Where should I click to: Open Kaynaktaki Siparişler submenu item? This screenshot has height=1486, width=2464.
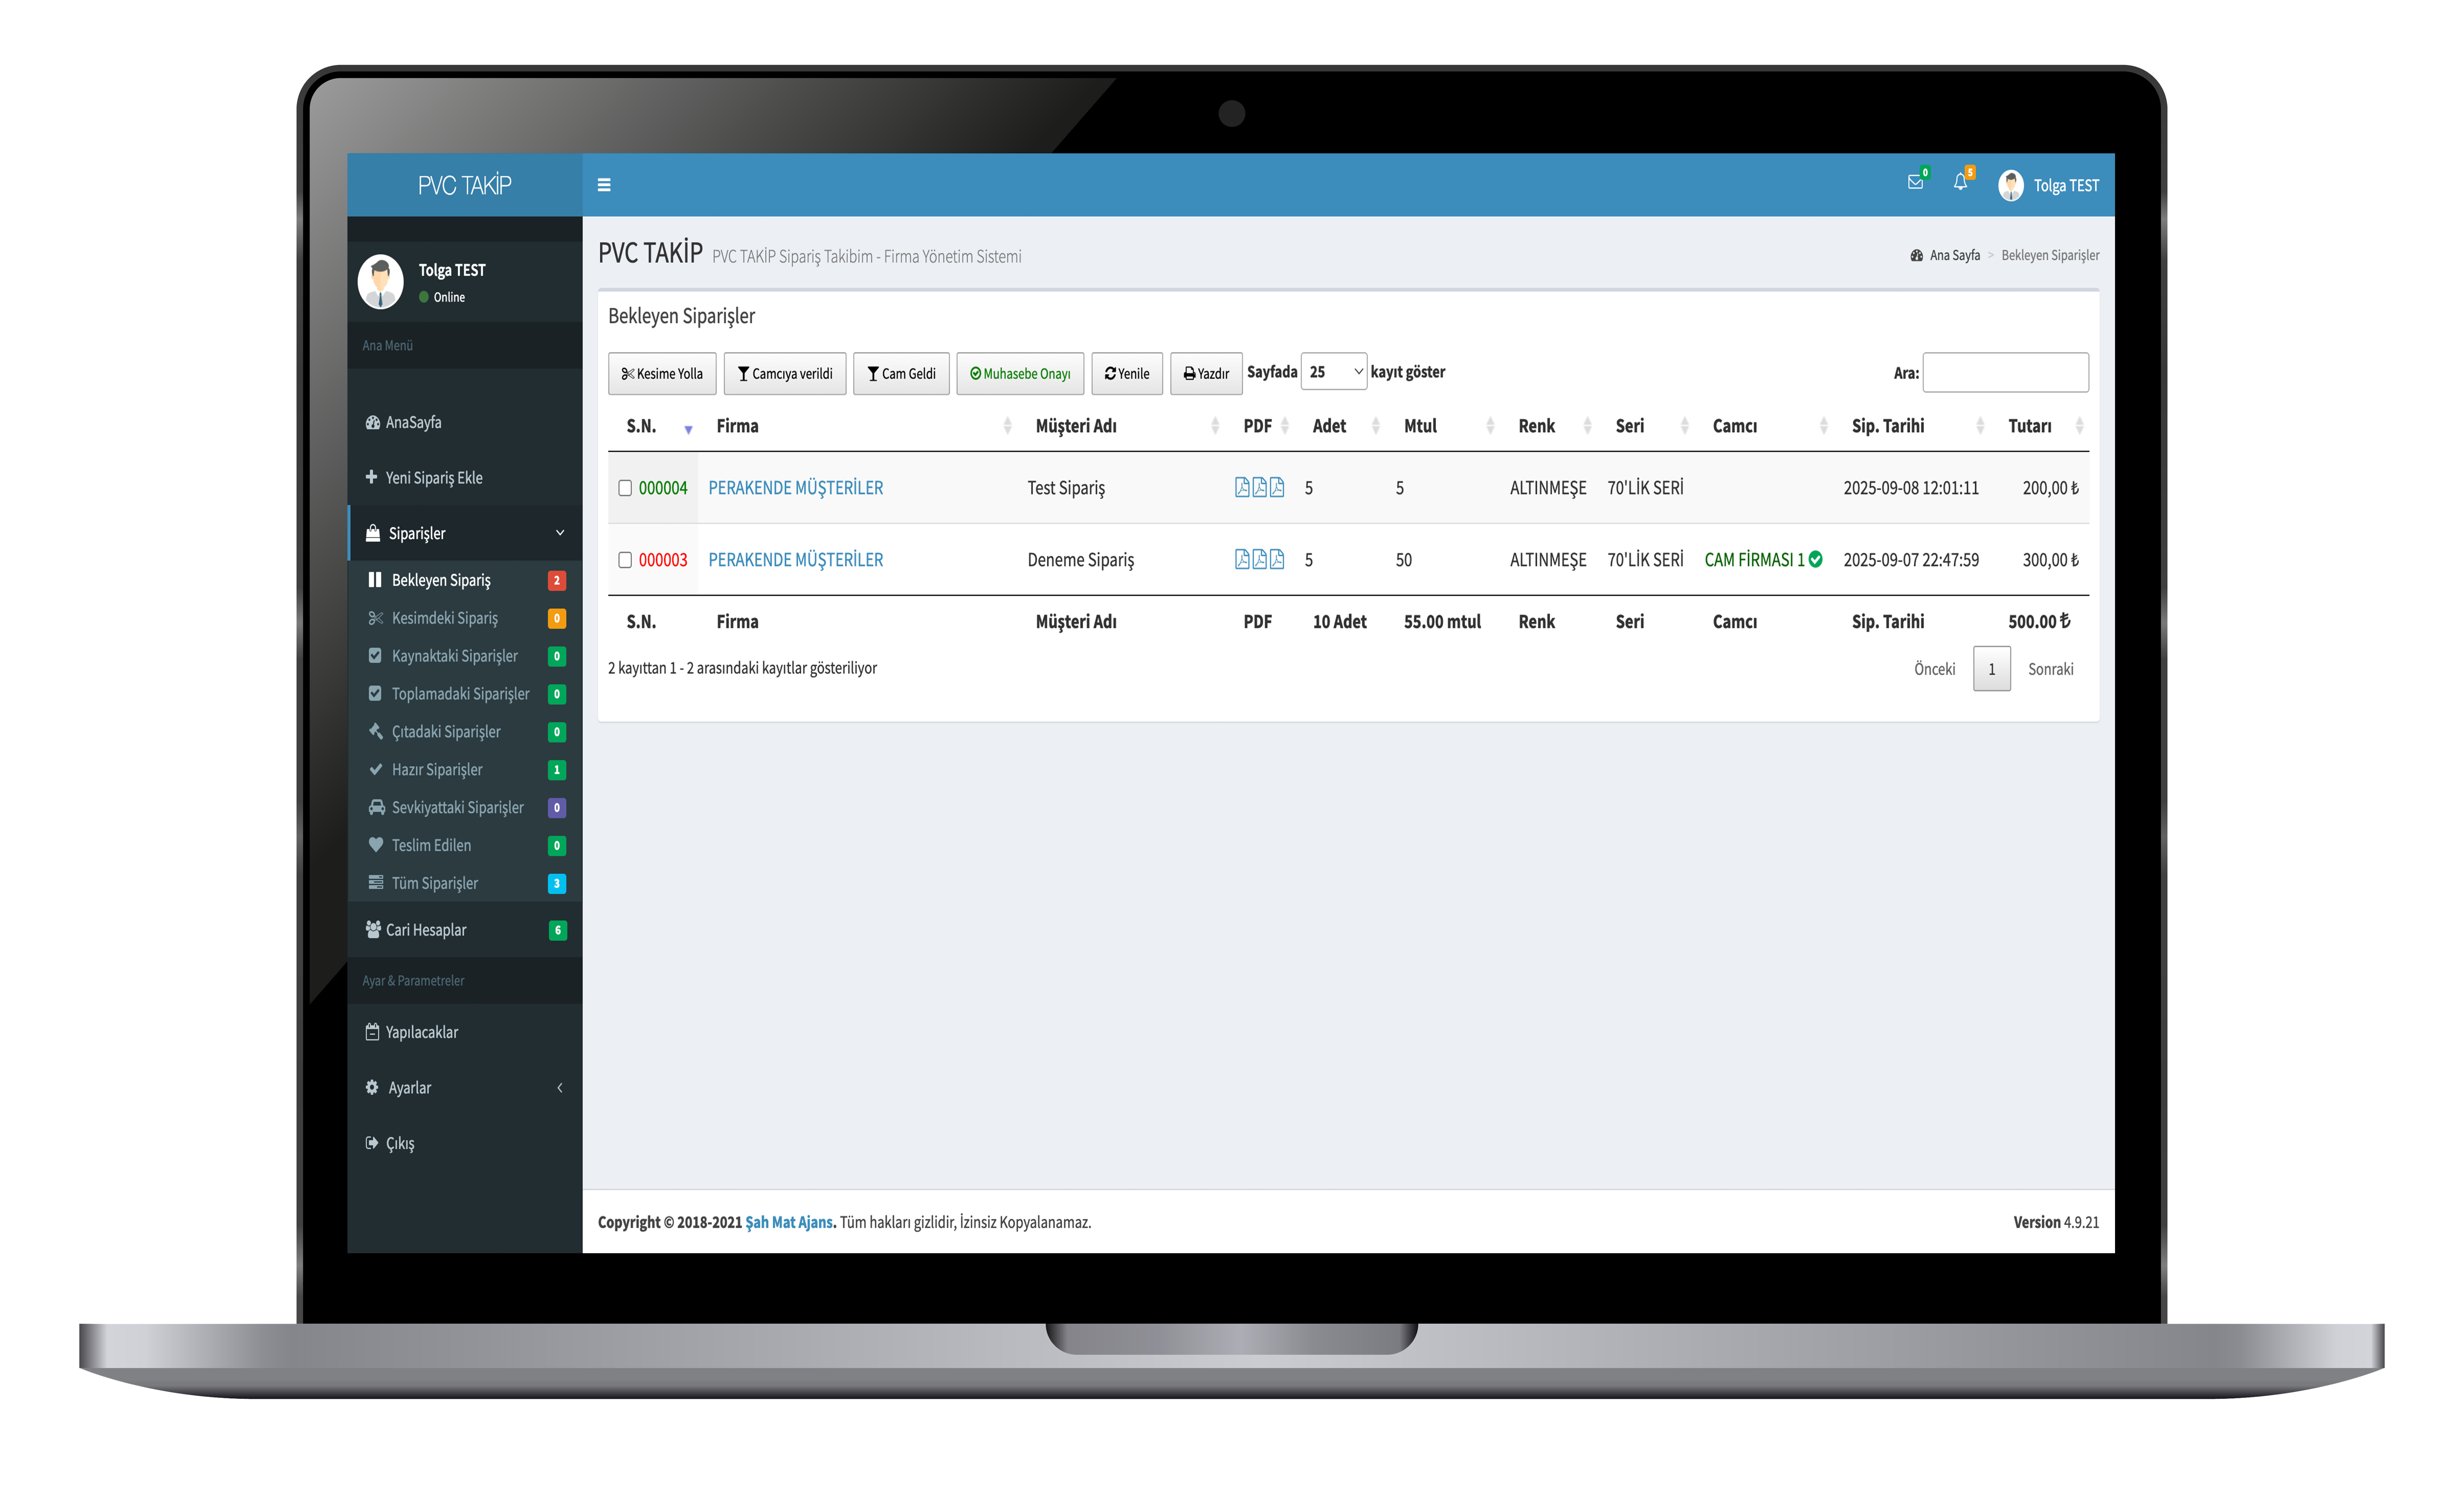tap(465, 656)
